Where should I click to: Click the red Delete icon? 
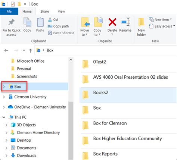[112, 22]
